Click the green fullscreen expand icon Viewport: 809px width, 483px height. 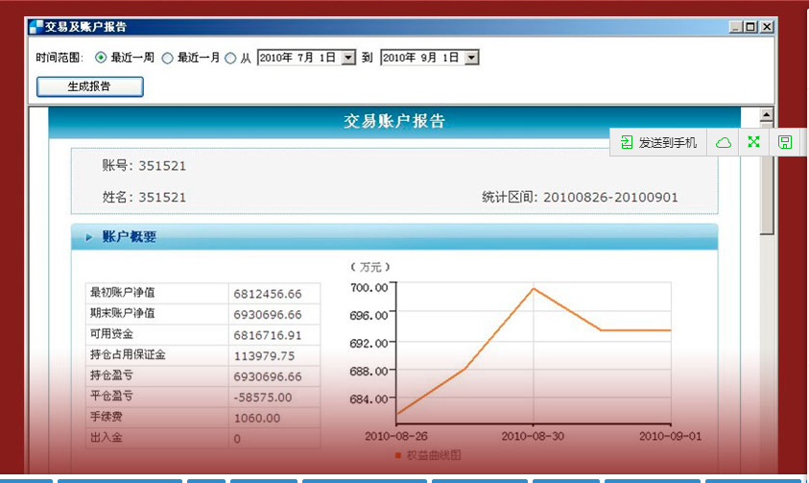coord(754,142)
